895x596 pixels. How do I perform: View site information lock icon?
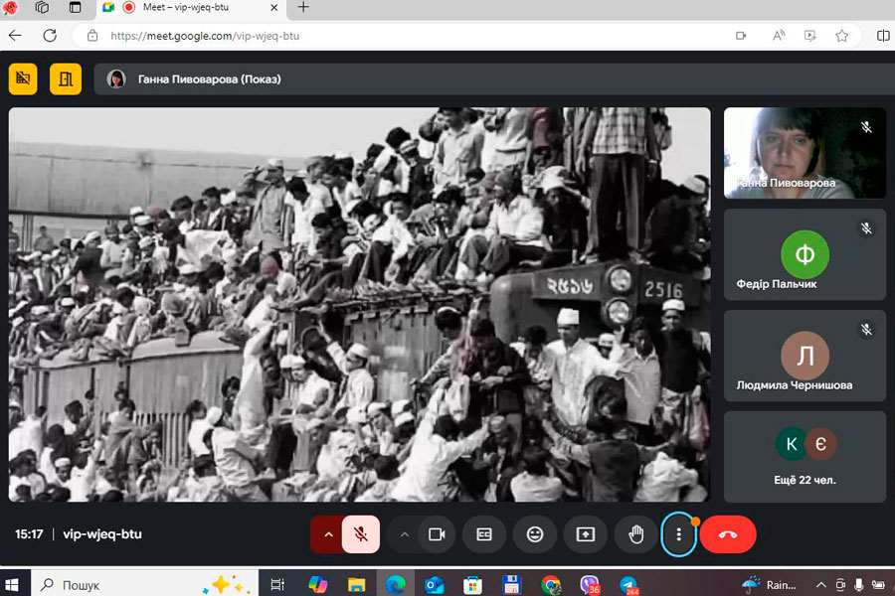click(x=91, y=36)
